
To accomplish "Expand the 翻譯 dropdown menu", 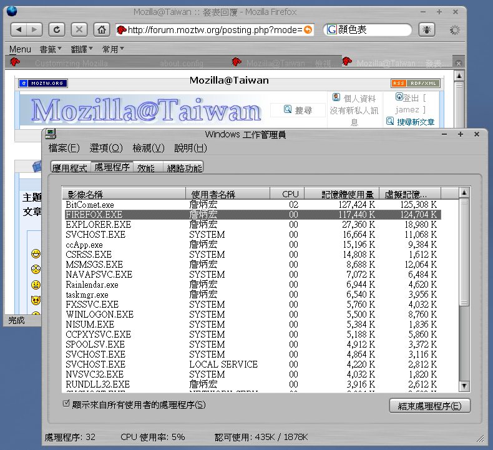I will point(82,49).
